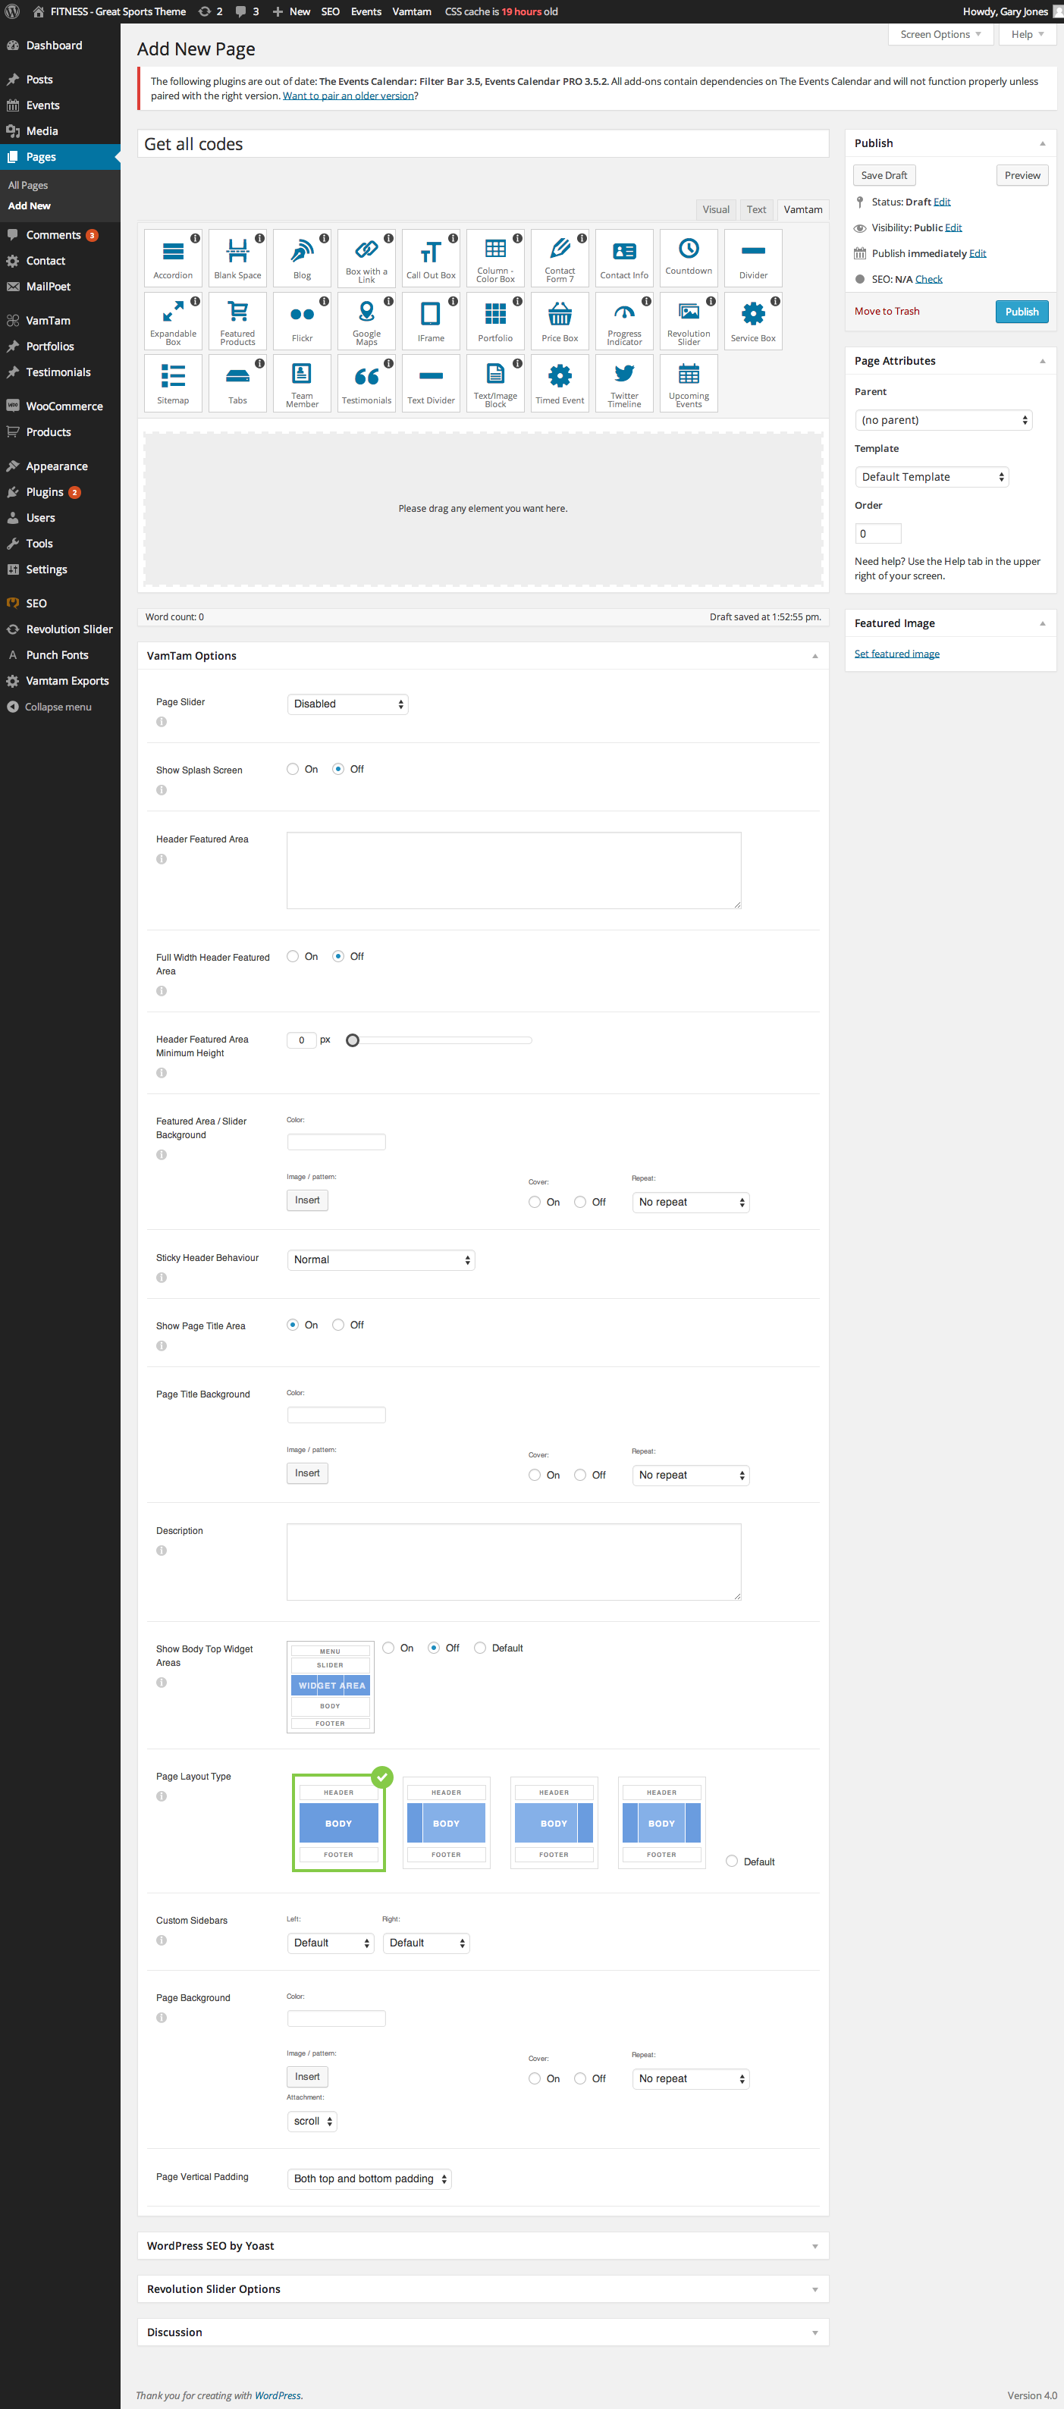Select Default for Body Top Widget Areas

(479, 1648)
